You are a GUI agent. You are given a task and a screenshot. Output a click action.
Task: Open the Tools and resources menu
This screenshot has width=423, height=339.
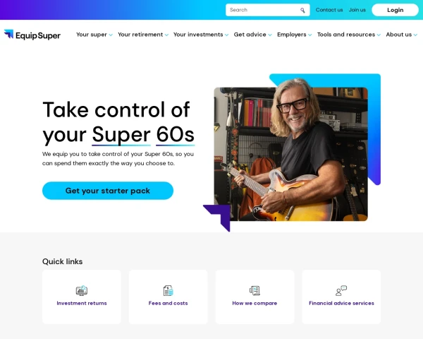tap(349, 35)
